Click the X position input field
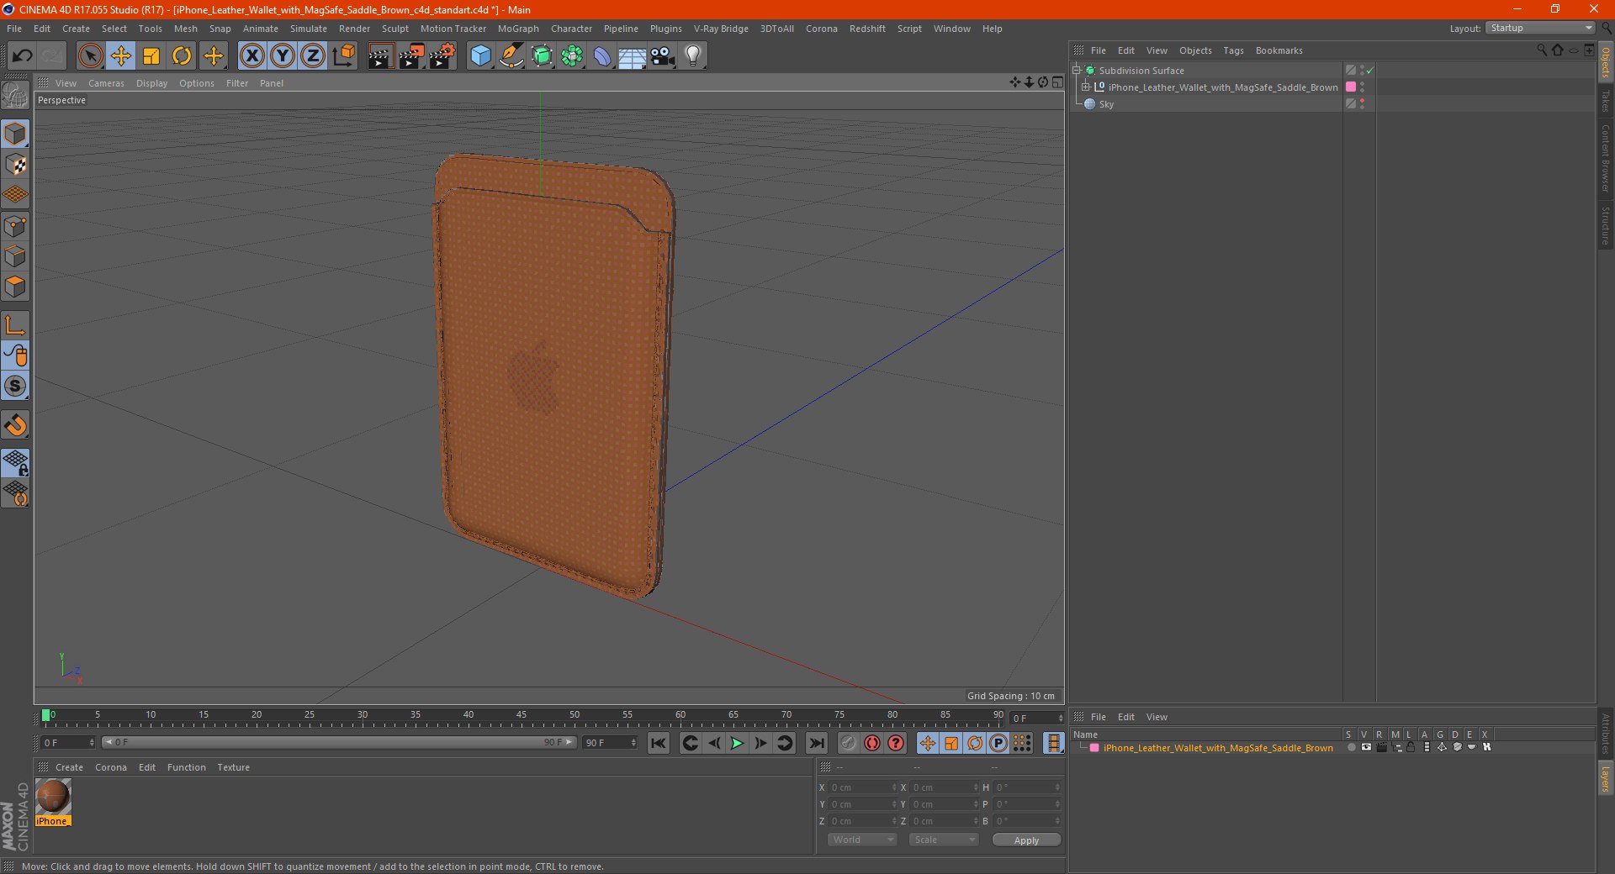This screenshot has height=874, width=1615. [x=862, y=787]
